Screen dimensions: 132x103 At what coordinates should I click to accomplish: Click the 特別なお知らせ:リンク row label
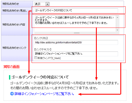click(x=14, y=48)
